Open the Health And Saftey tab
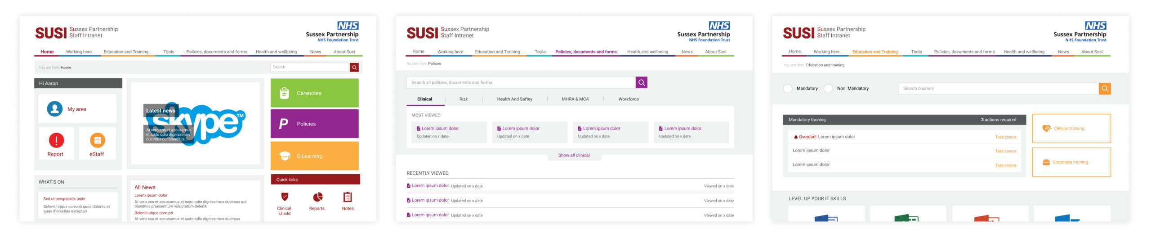Screen dimensions: 1151x237 (514, 99)
